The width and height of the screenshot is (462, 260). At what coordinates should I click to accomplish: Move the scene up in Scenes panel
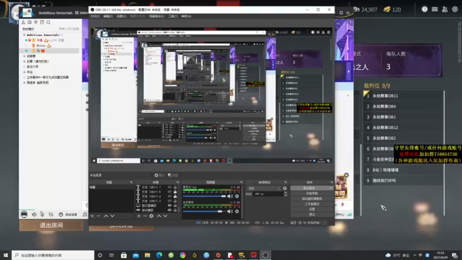[x=106, y=216]
